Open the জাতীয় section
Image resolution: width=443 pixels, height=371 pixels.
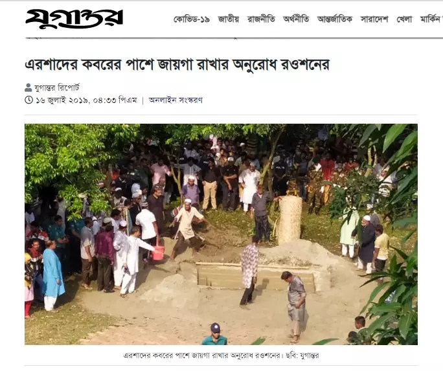coord(229,19)
